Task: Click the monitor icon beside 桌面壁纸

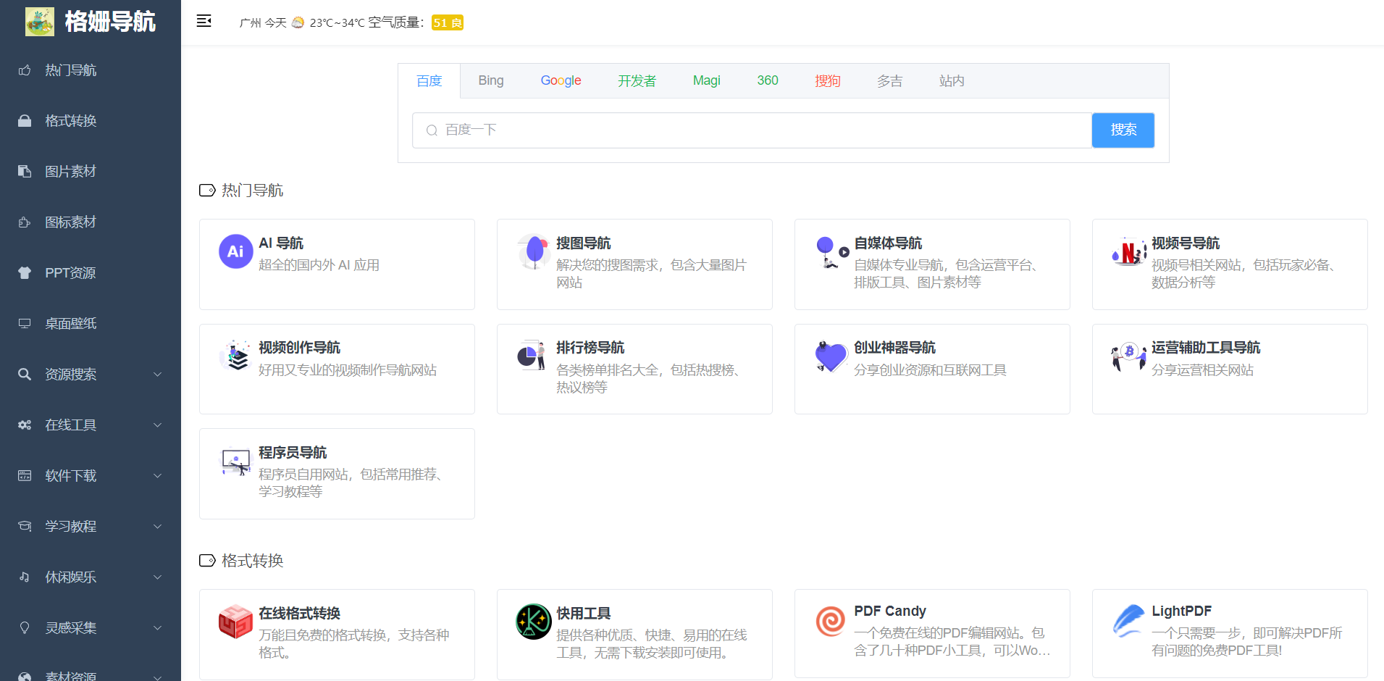Action: tap(25, 324)
